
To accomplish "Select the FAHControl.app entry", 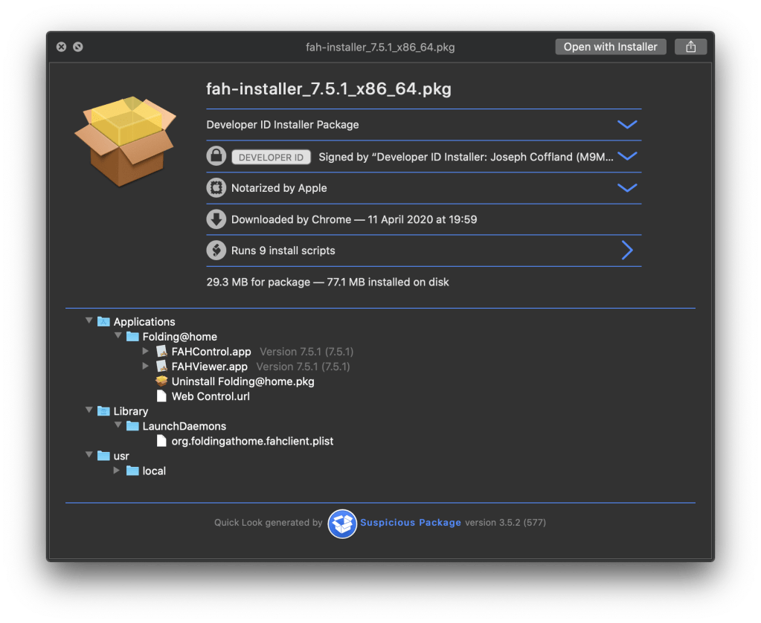I will (x=211, y=352).
